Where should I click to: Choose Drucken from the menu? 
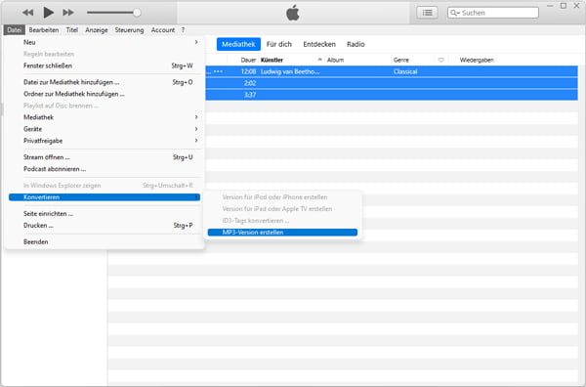105,226
